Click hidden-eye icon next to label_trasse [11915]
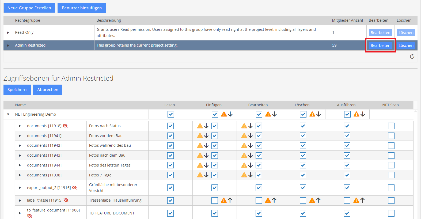421x219 pixels. pos(66,200)
